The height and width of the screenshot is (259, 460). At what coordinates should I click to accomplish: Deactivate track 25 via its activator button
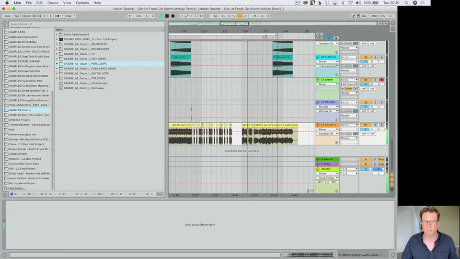pyautogui.click(x=366, y=80)
